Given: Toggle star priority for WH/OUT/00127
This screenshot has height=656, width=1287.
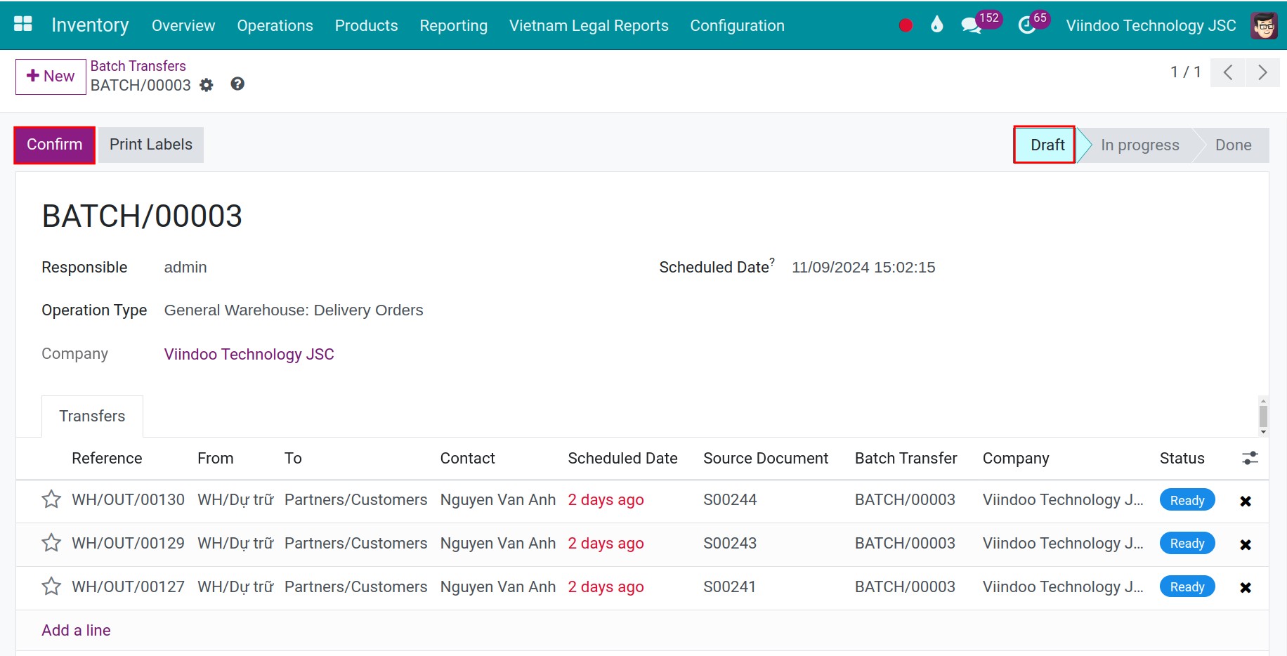Looking at the screenshot, I should (51, 586).
